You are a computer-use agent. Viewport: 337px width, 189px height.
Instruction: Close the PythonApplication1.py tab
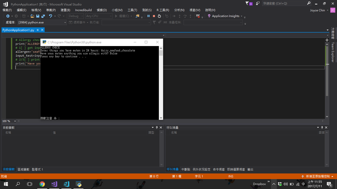point(42,30)
